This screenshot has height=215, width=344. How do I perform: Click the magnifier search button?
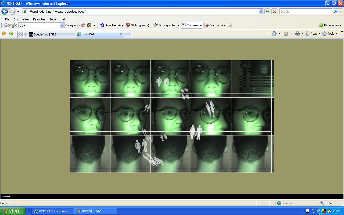335,12
